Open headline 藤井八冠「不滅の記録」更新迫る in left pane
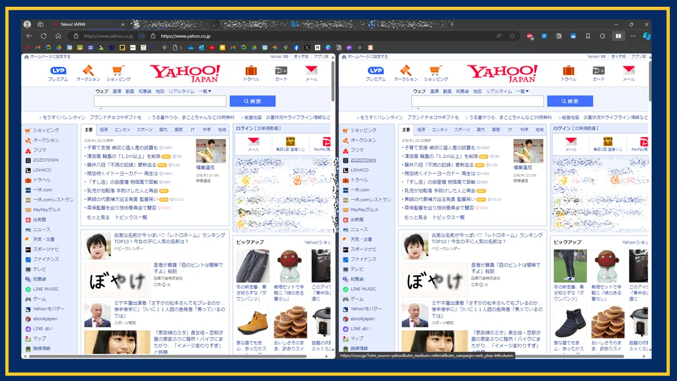Viewport: 677px width, 381px height. click(121, 165)
